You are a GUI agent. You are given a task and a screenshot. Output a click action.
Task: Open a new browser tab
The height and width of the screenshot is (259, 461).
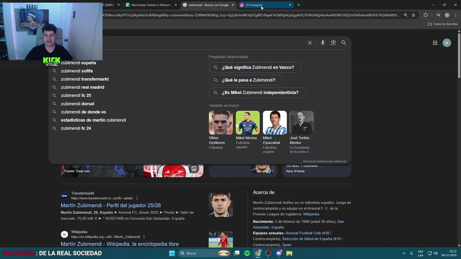[x=299, y=5]
